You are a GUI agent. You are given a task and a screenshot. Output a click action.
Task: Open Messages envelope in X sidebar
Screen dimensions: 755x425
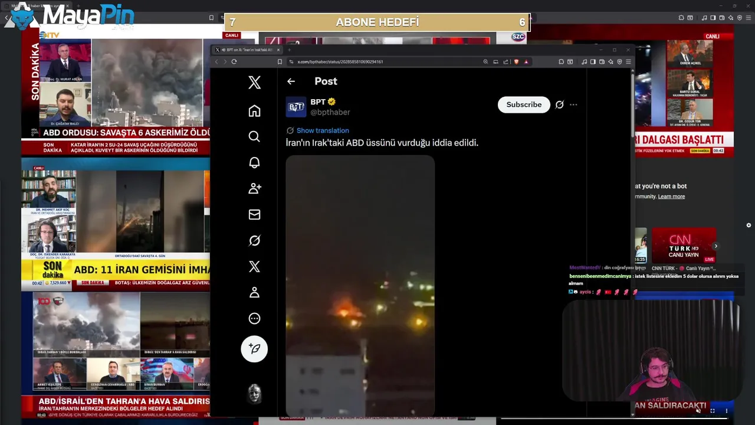[x=254, y=214]
